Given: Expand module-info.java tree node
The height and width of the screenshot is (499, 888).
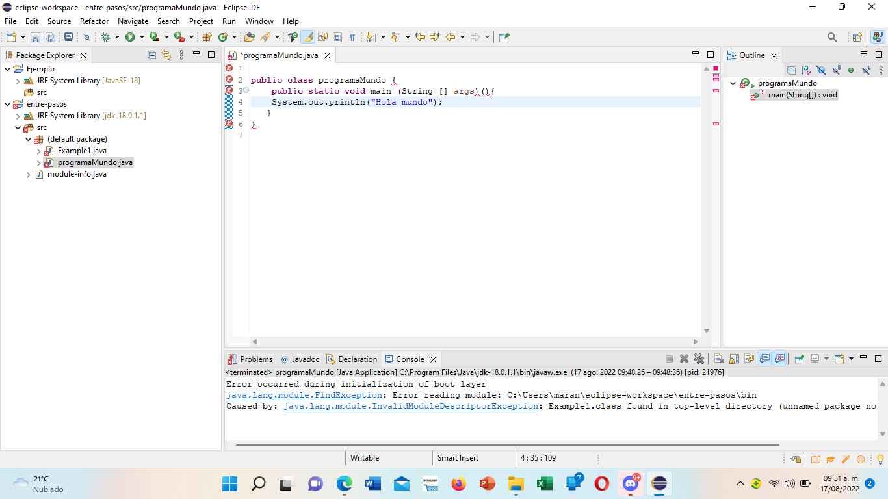Looking at the screenshot, I should pyautogui.click(x=29, y=174).
